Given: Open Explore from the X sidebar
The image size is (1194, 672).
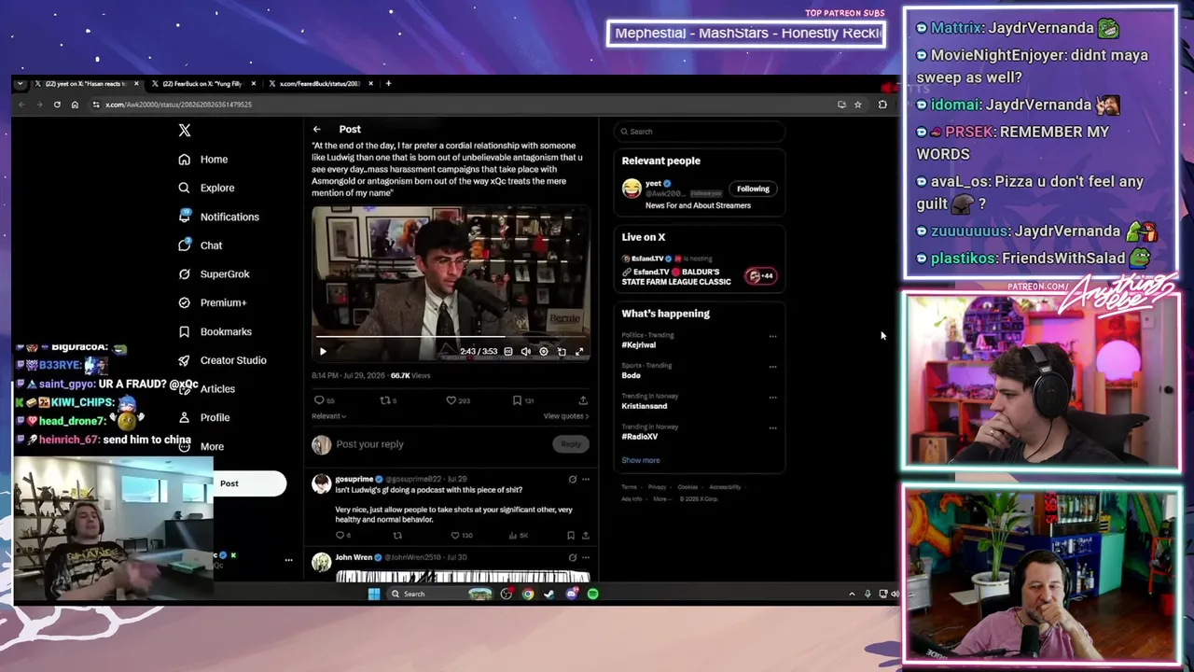Looking at the screenshot, I should [206, 188].
